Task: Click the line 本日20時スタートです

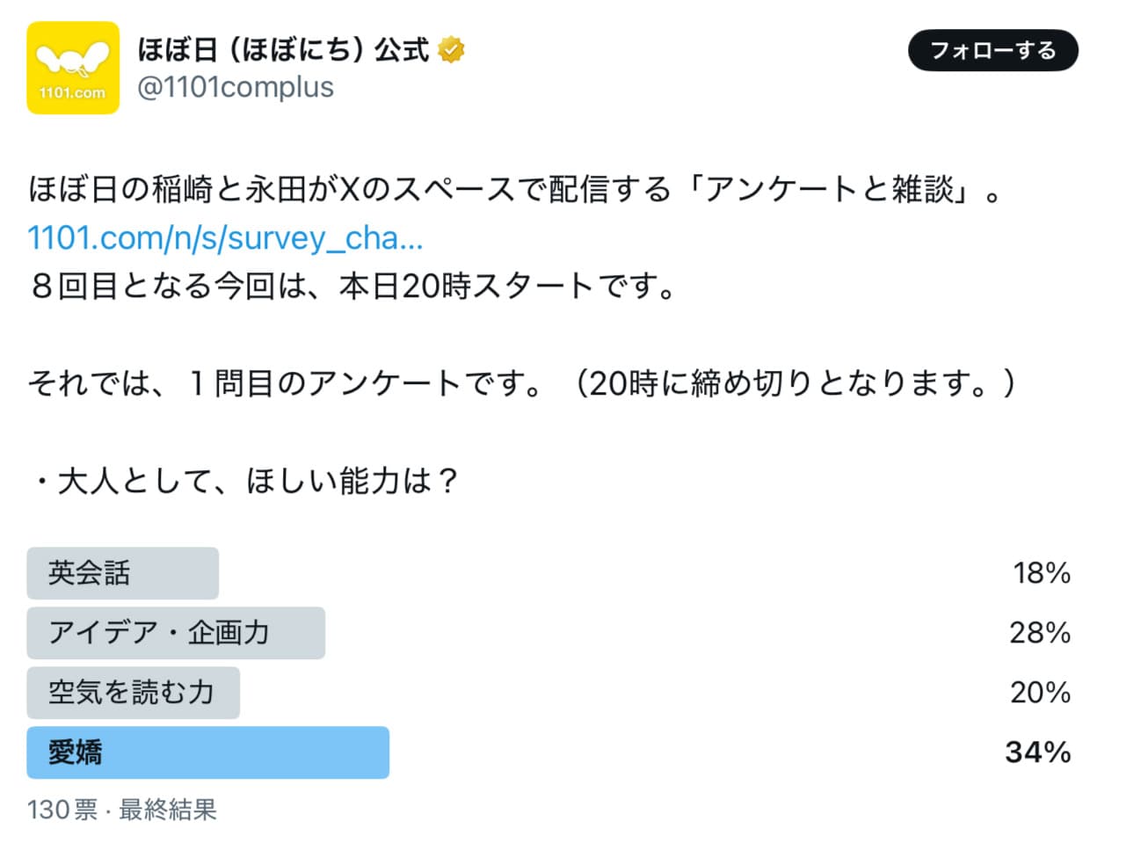Action: (352, 287)
